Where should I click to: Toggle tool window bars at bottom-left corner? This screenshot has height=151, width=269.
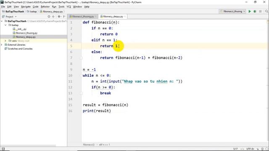3,149
